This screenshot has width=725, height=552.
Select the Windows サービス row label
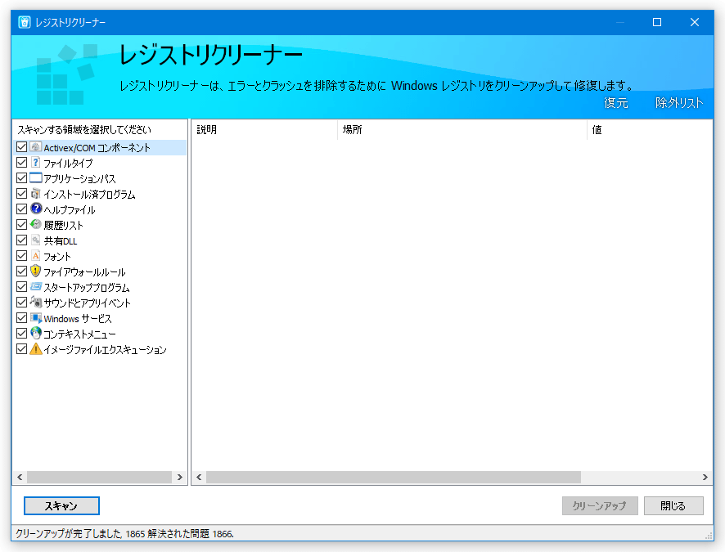point(78,319)
